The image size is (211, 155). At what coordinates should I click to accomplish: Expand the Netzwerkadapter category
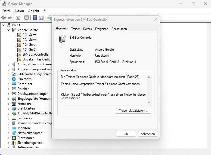pyautogui.click(x=9, y=133)
